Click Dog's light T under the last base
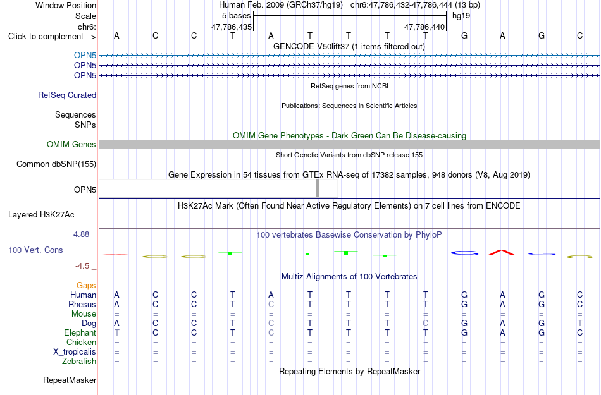 [x=579, y=323]
